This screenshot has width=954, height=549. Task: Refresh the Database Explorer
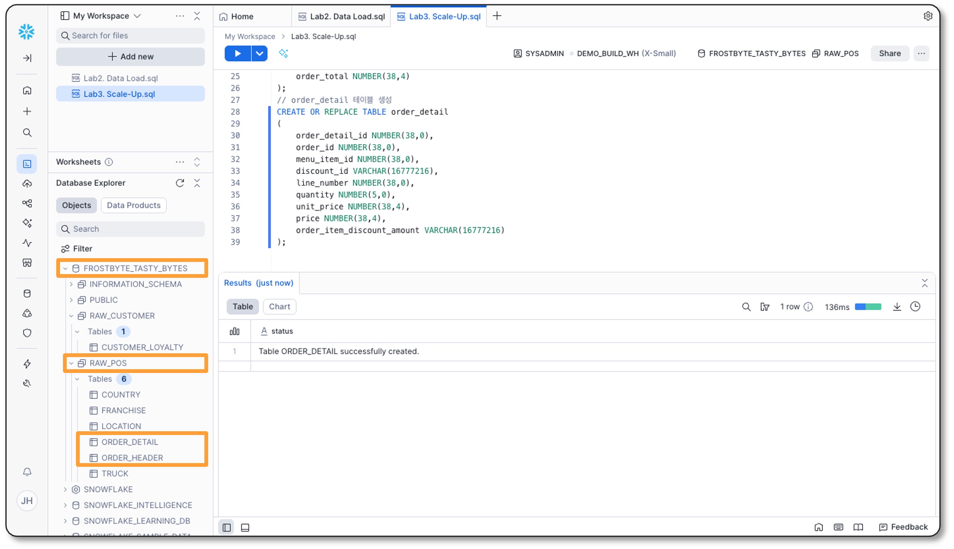coord(180,183)
